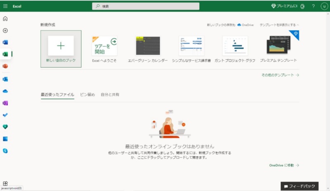
Task: Click the Create plus icon in sidebar
Action: tap(5, 31)
